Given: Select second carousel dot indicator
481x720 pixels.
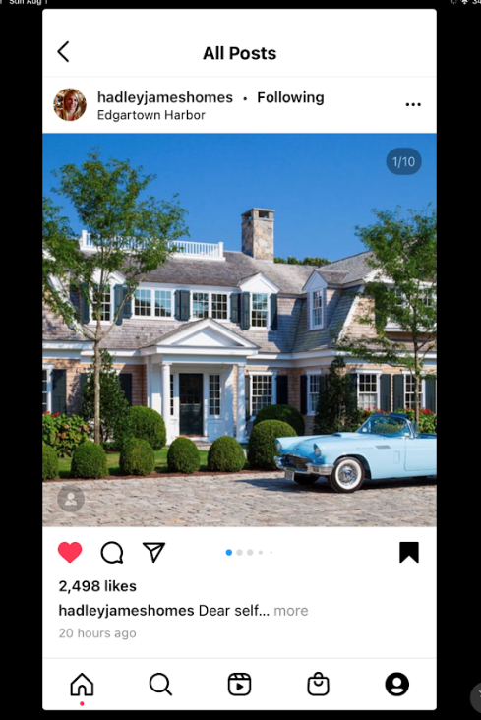Looking at the screenshot, I should 239,553.
